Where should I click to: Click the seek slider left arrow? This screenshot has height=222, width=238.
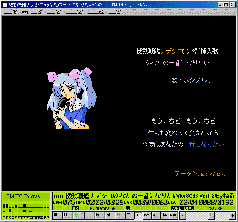(x=182, y=215)
